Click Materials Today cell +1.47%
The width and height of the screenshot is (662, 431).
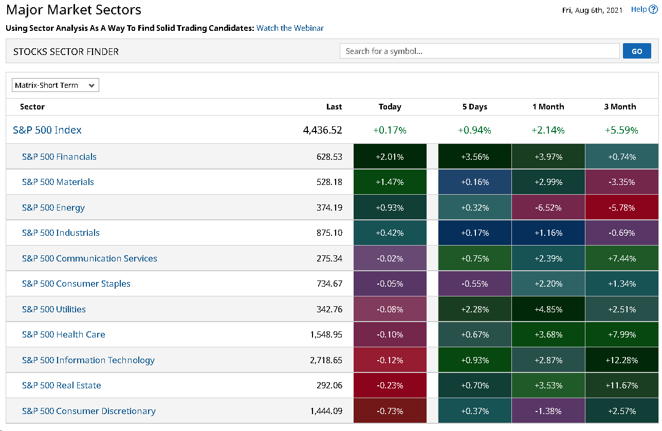pos(390,182)
